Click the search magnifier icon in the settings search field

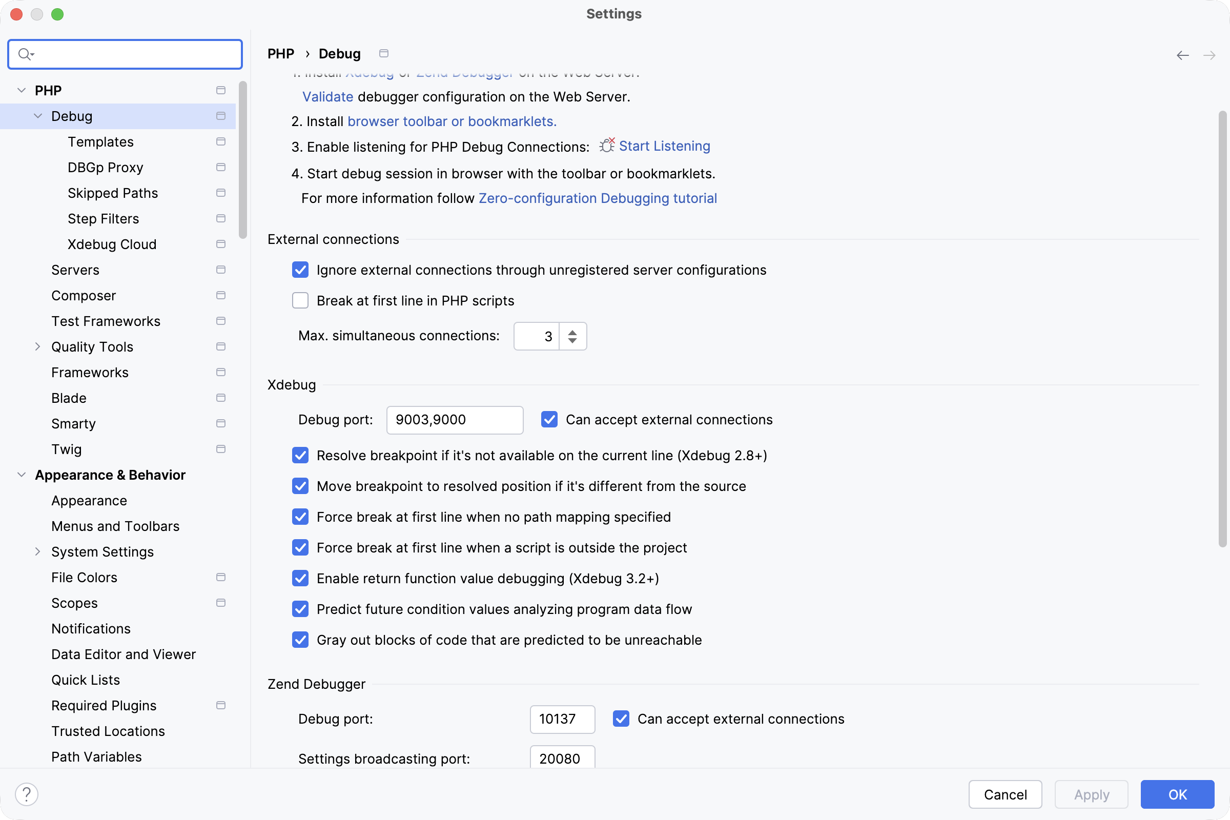click(25, 54)
